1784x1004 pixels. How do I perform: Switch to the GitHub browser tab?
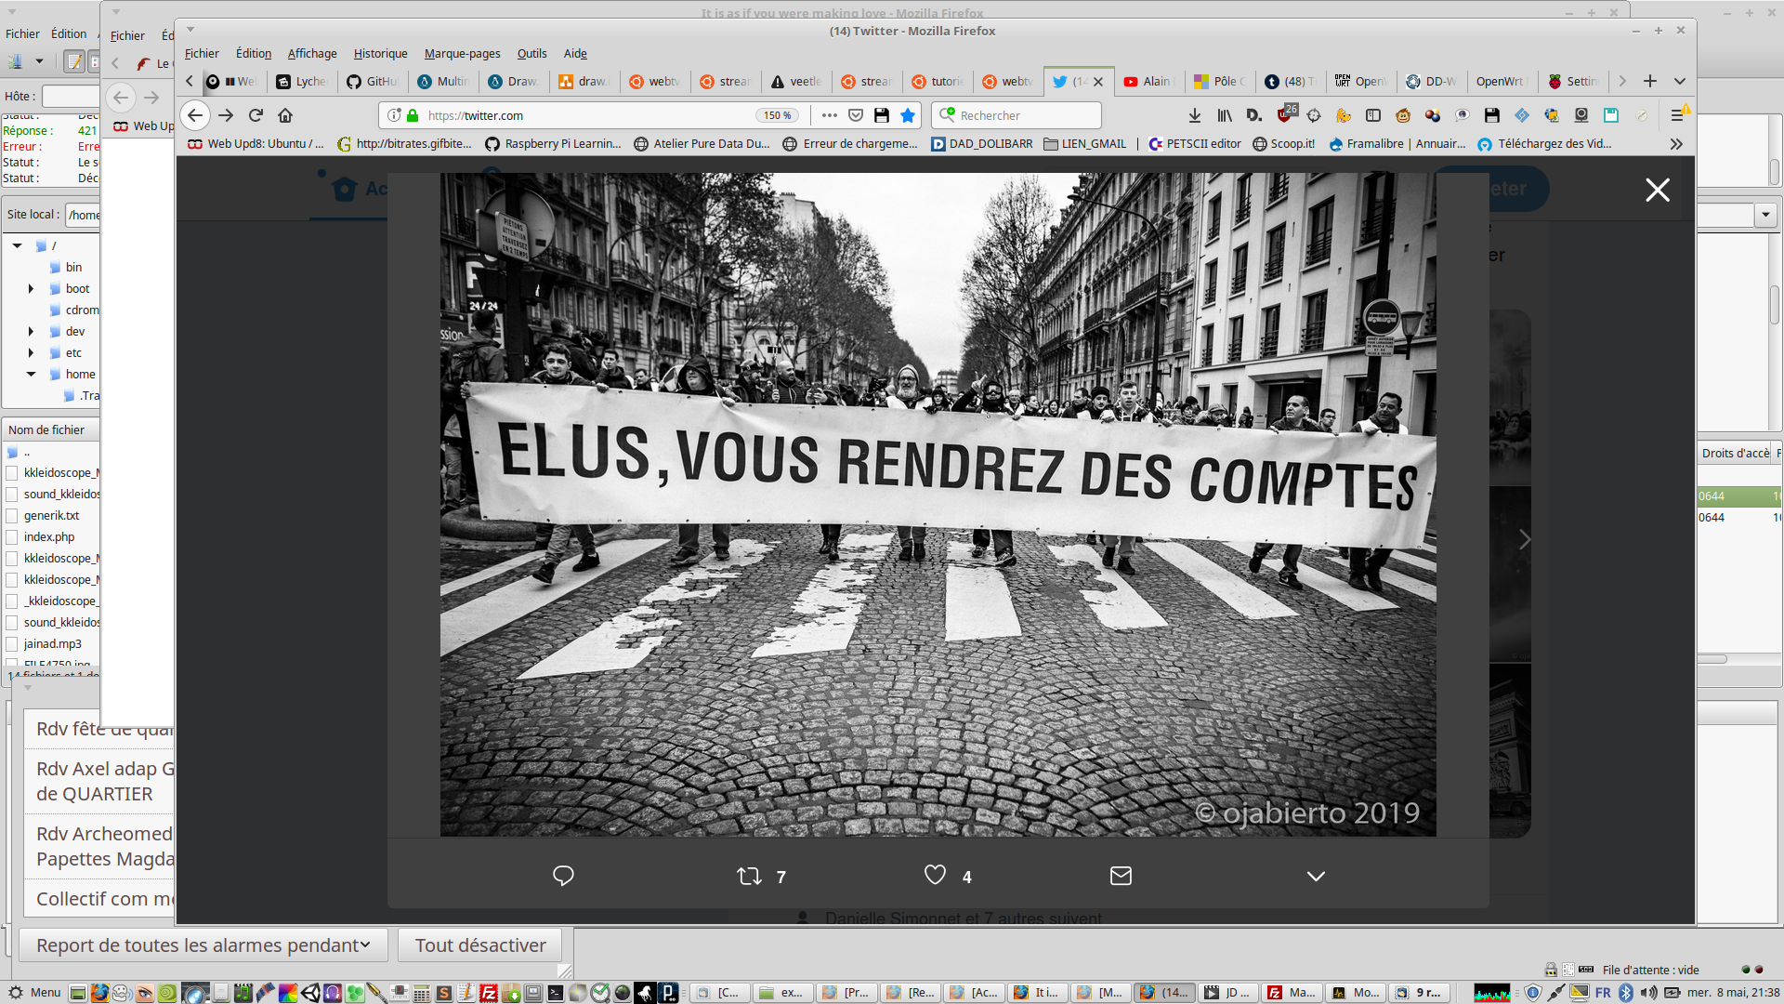[373, 82]
